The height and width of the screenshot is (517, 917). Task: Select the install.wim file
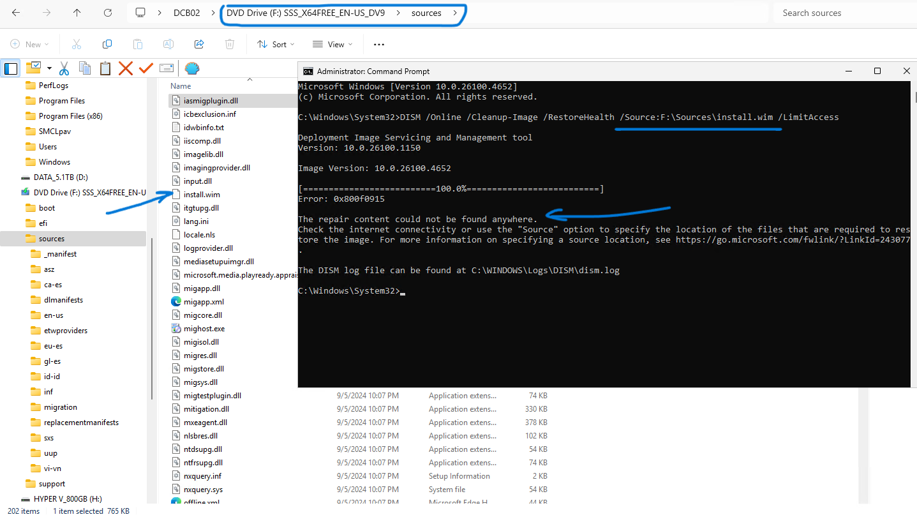coord(202,195)
